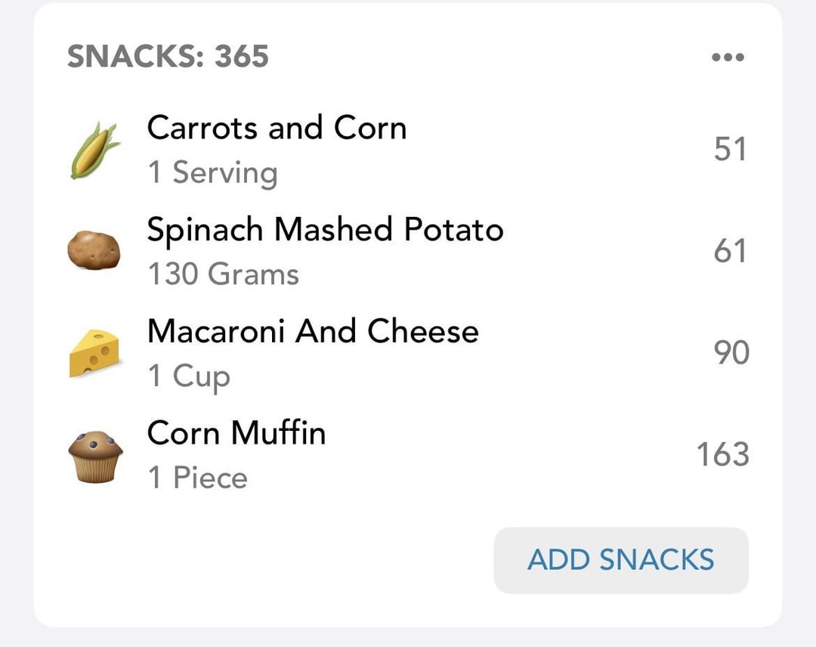Tap the 90 calorie value
This screenshot has height=647, width=816.
coord(731,353)
